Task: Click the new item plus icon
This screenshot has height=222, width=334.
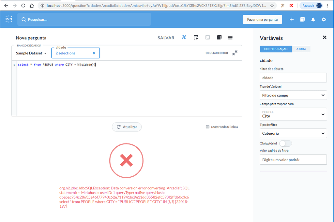Action: pos(292,19)
